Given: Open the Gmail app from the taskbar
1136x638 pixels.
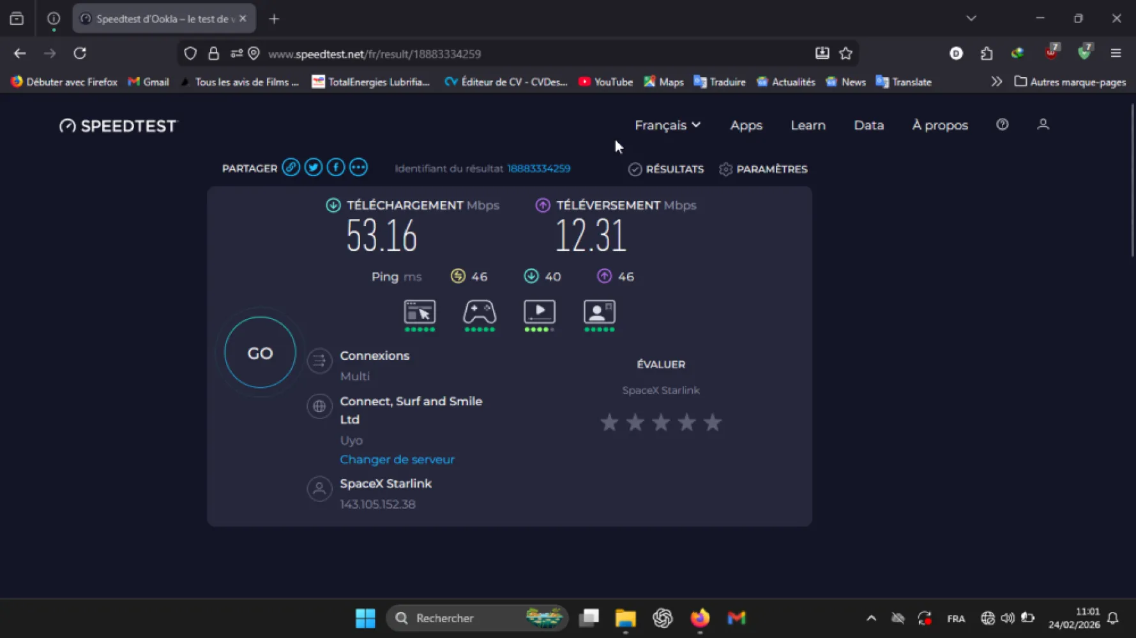Looking at the screenshot, I should (736, 618).
